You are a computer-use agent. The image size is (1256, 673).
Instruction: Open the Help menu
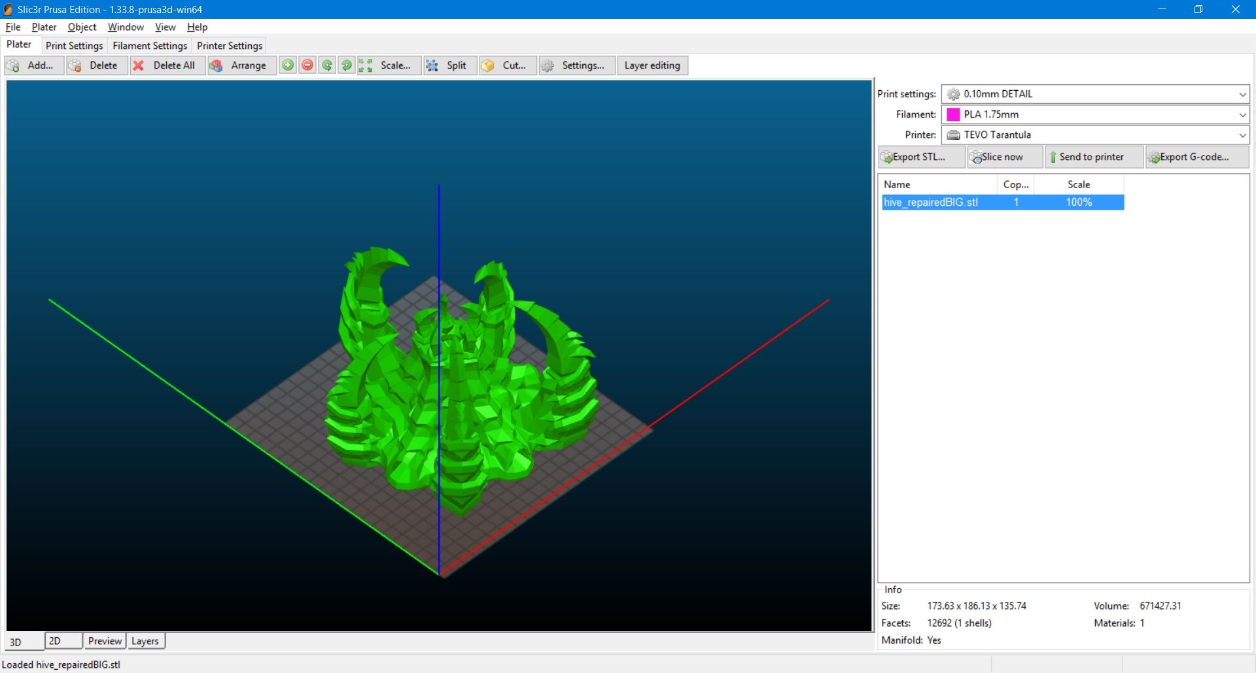click(x=197, y=27)
